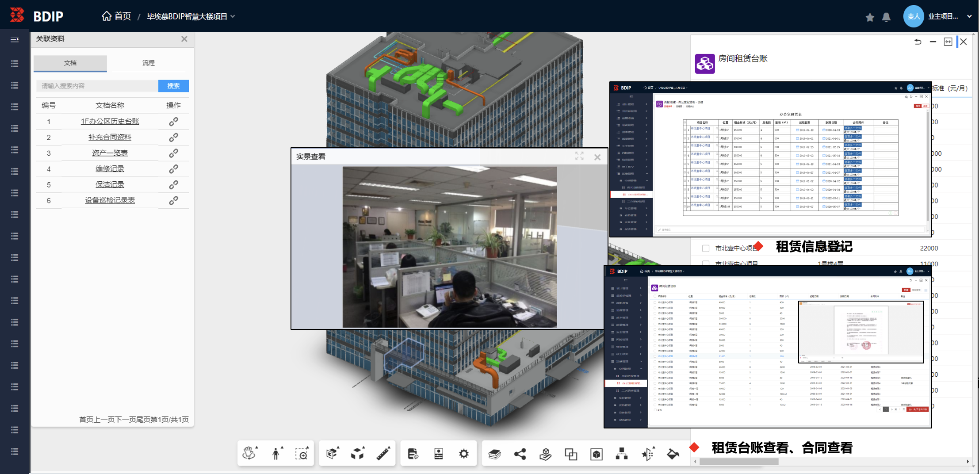
Task: Click the stacked books layers icon
Action: click(x=494, y=454)
